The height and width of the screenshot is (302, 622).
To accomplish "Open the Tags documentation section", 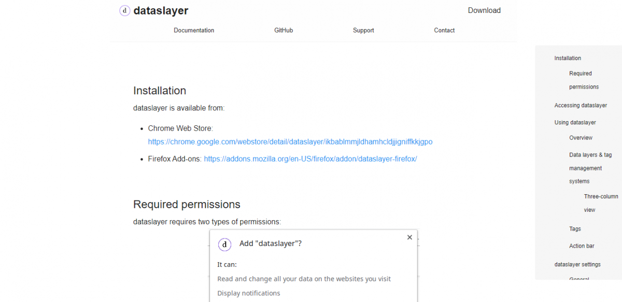I will [575, 228].
